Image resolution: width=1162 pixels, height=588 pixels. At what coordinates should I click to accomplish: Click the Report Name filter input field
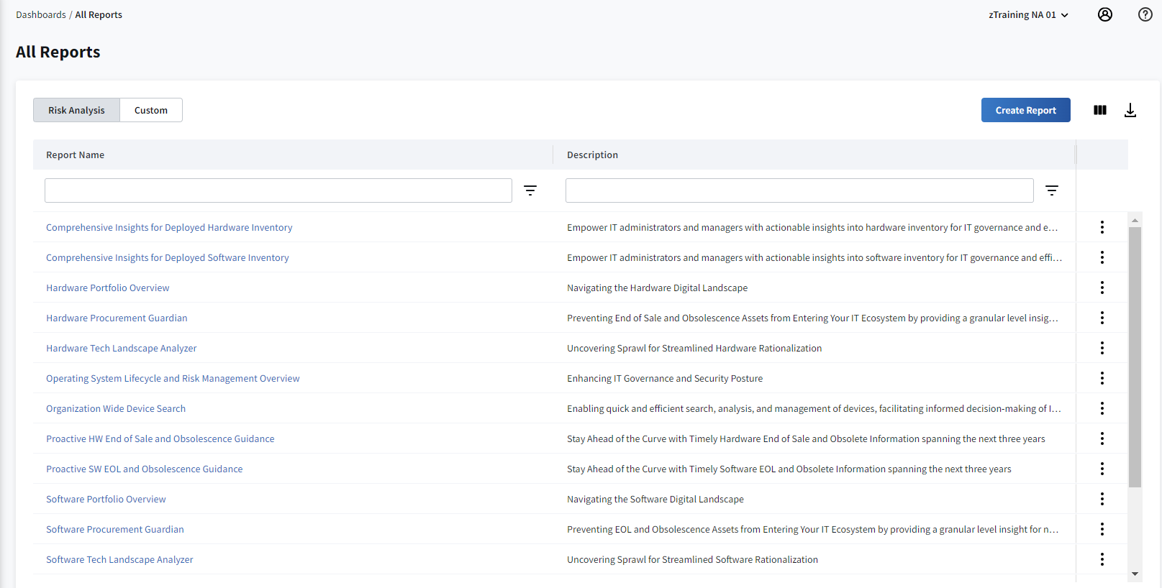(x=278, y=190)
